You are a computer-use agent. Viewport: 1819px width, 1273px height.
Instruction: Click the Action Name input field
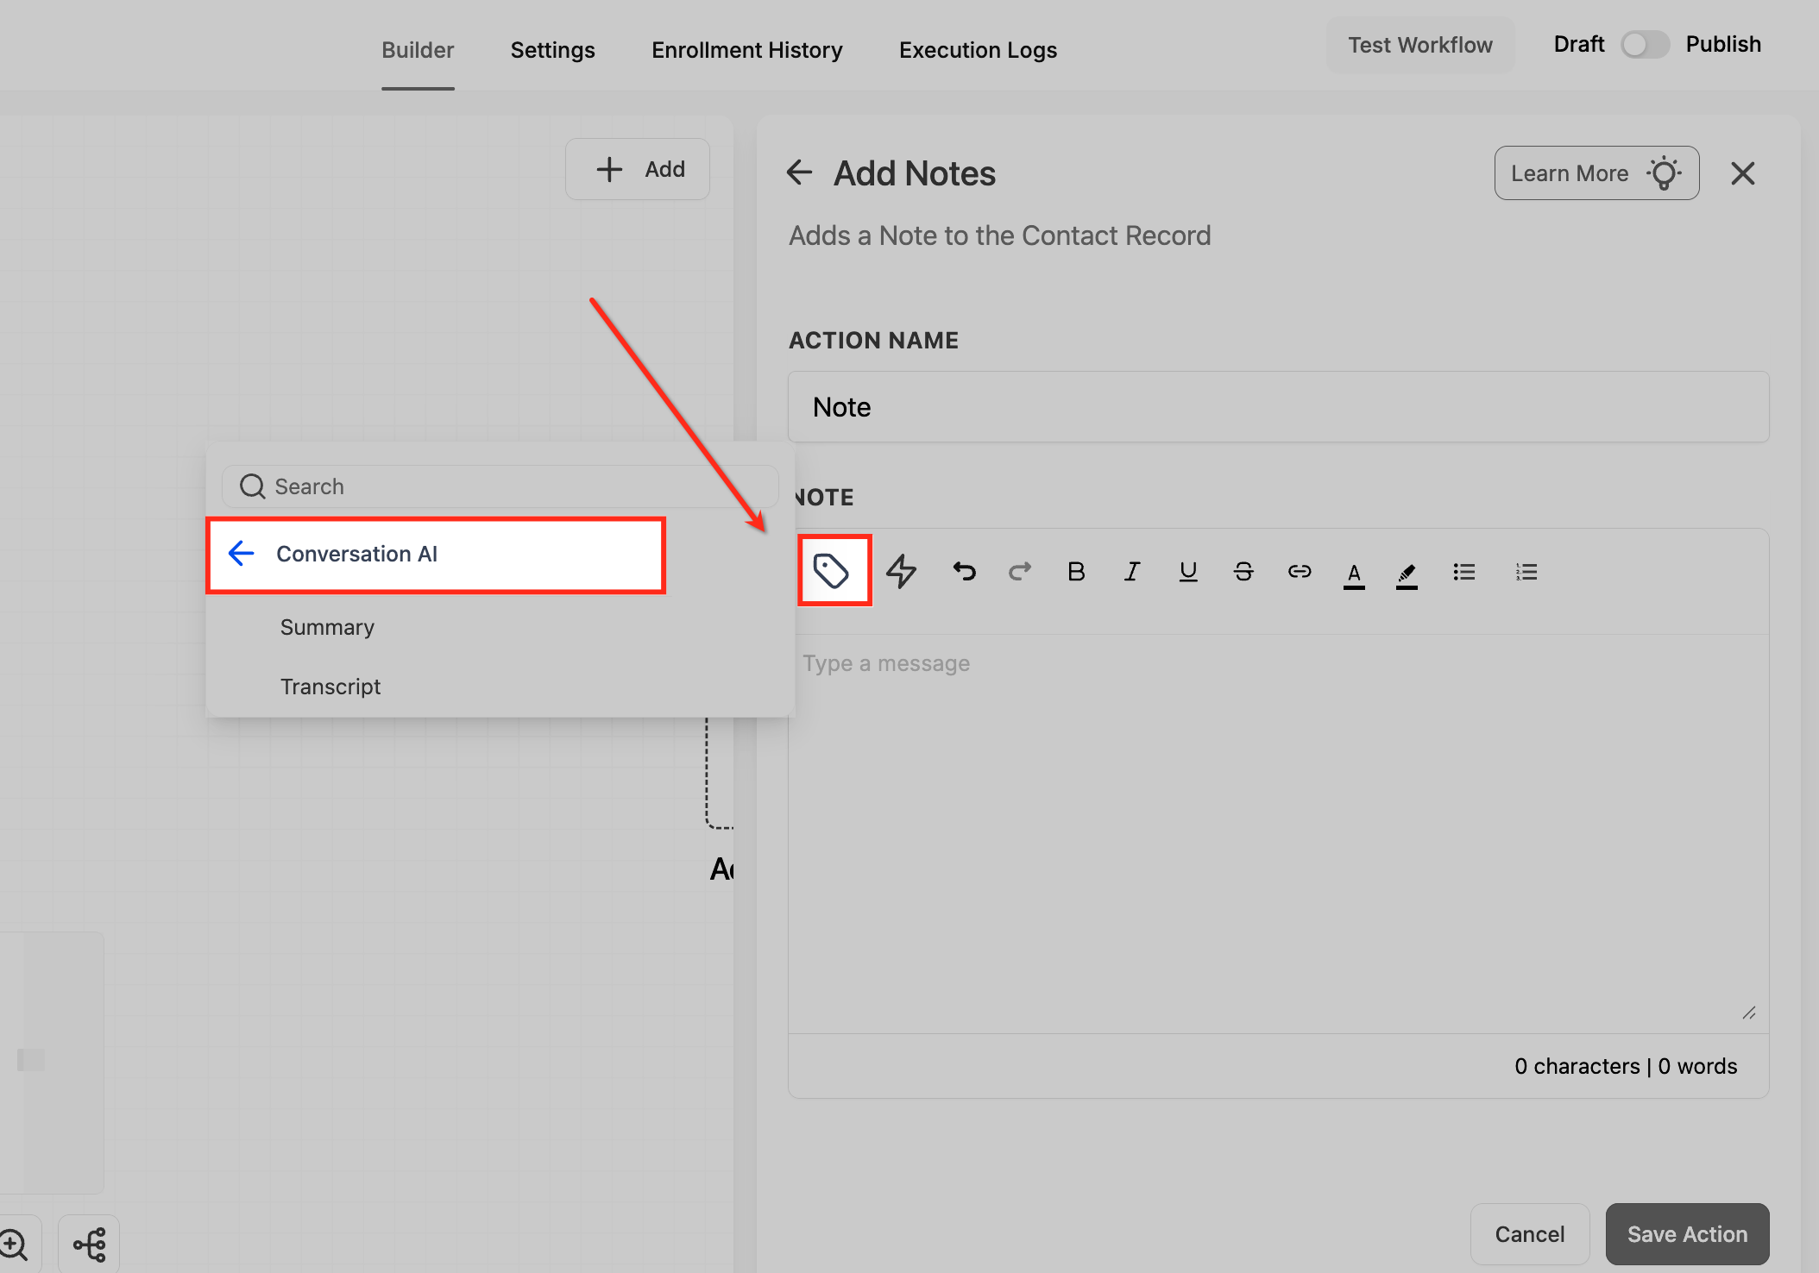tap(1277, 407)
